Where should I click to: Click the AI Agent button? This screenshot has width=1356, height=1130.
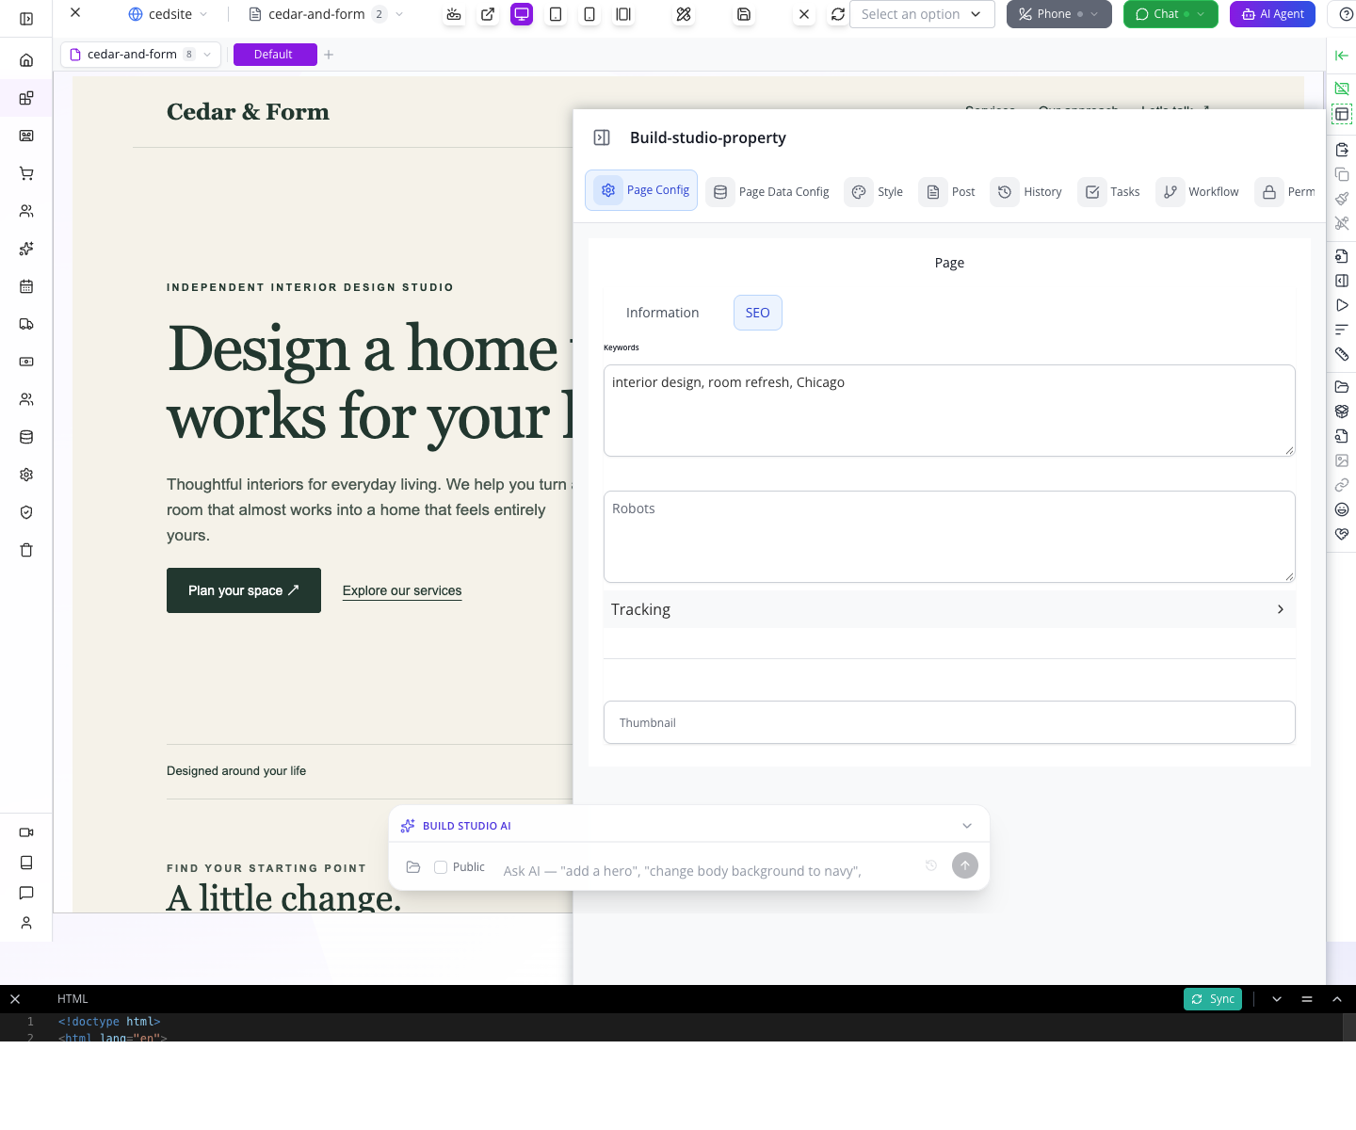(1272, 14)
